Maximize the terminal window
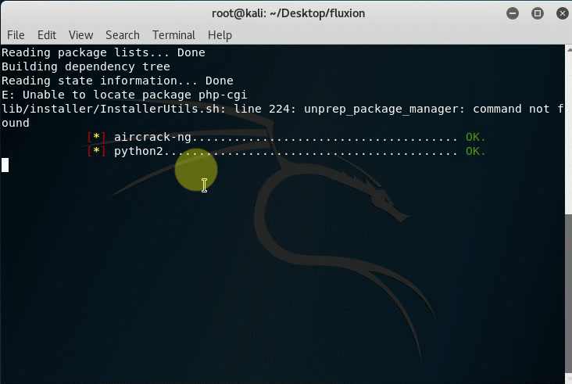Image resolution: width=572 pixels, height=384 pixels. 538,13
